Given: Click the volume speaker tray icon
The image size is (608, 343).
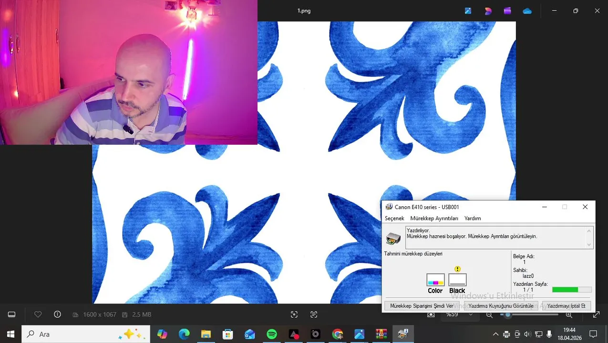Looking at the screenshot, I should point(527,334).
